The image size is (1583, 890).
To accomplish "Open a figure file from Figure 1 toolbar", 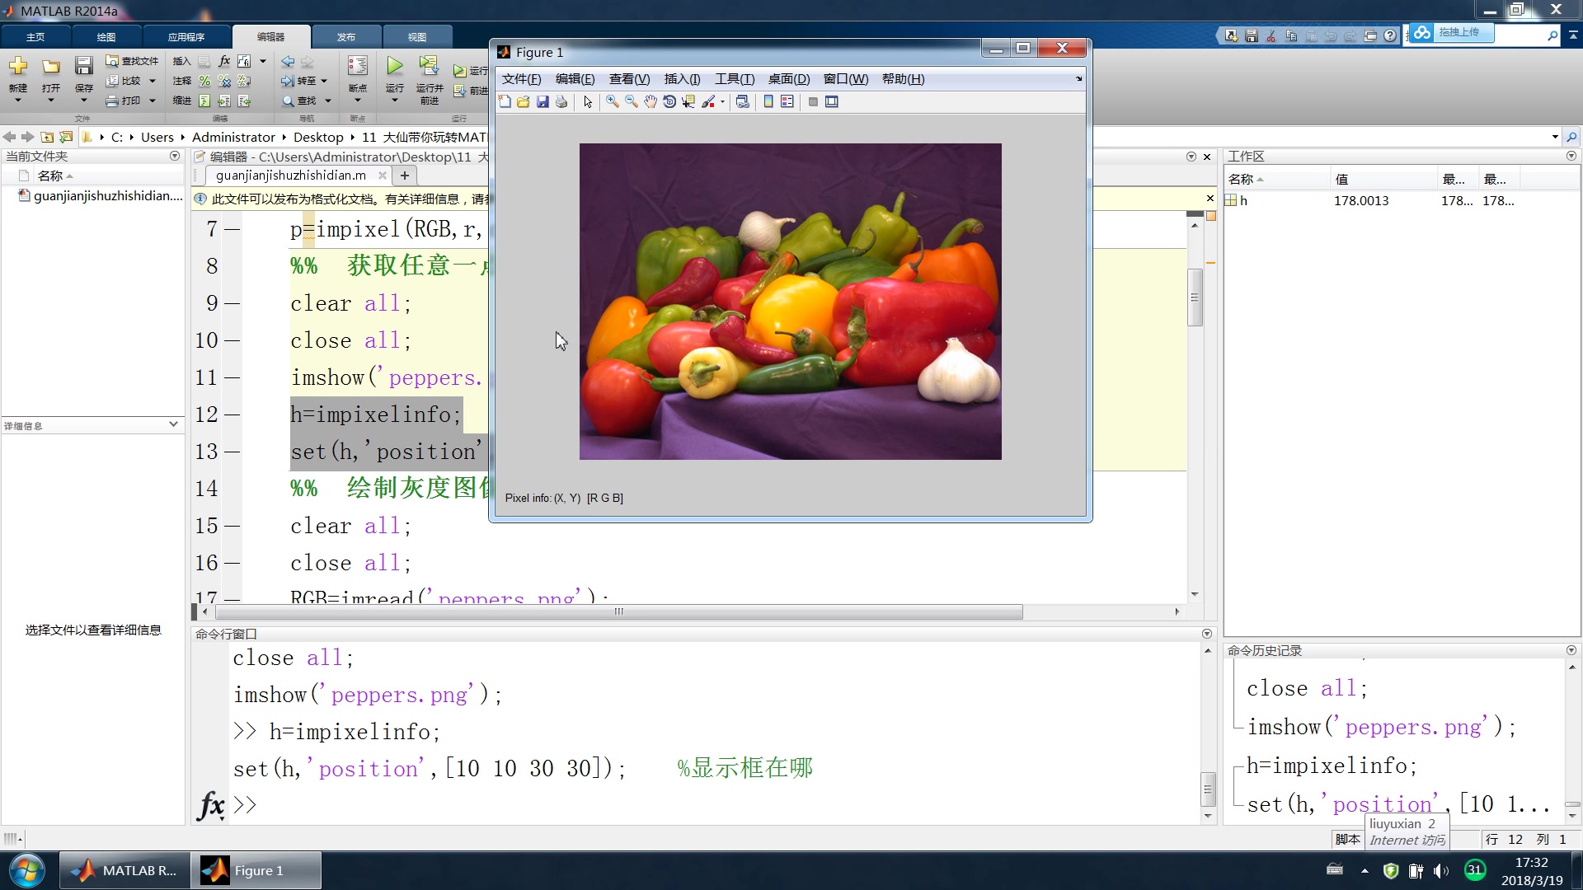I will tap(524, 101).
